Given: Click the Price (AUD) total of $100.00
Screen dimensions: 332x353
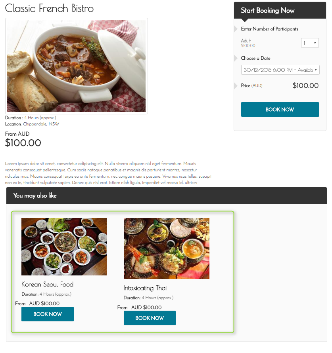Looking at the screenshot, I should (x=305, y=85).
